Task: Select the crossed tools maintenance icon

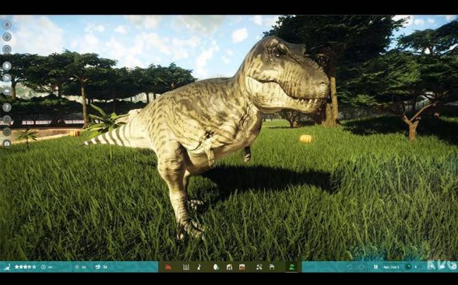Action: [259, 267]
